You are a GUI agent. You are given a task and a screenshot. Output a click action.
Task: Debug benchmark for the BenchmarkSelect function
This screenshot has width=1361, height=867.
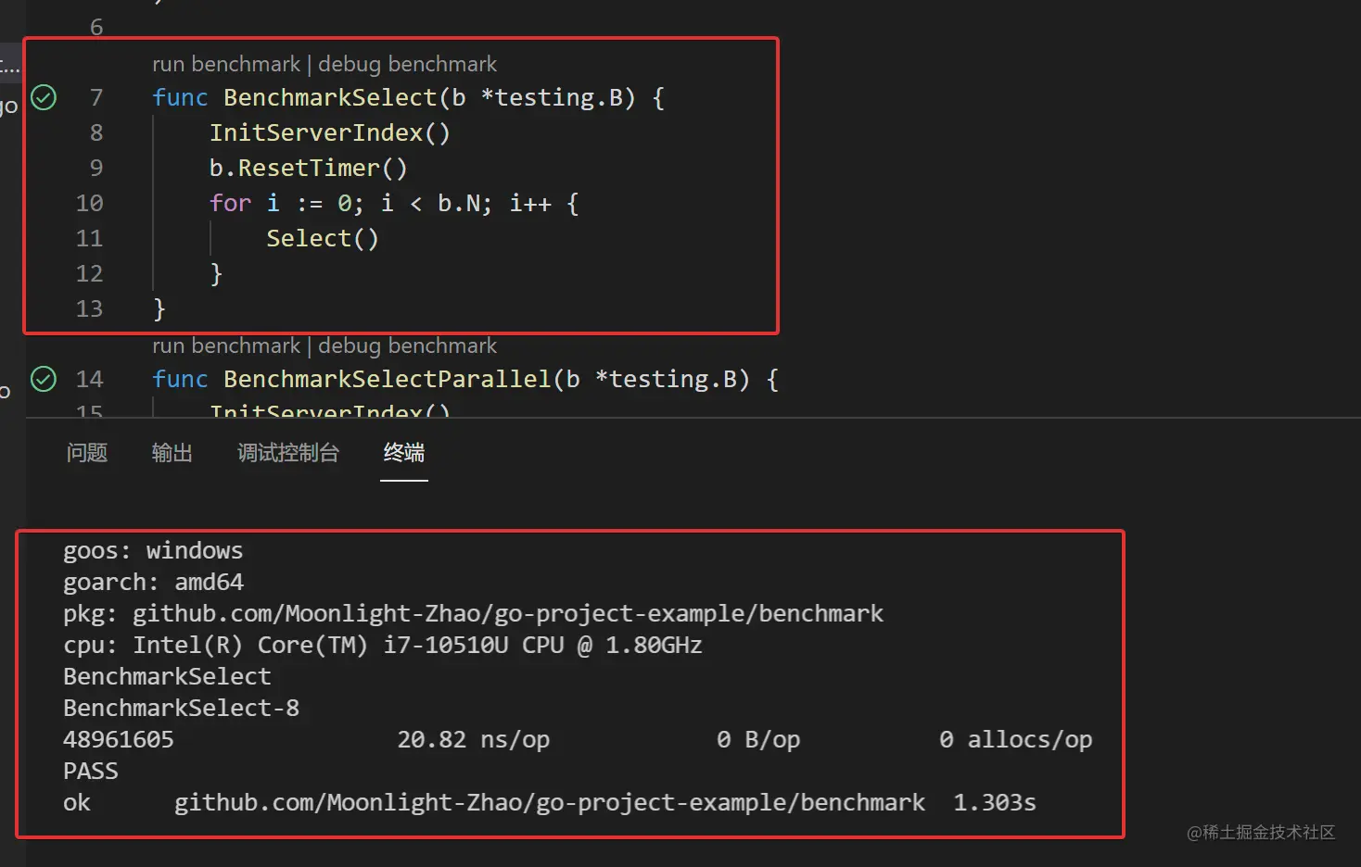tap(407, 64)
